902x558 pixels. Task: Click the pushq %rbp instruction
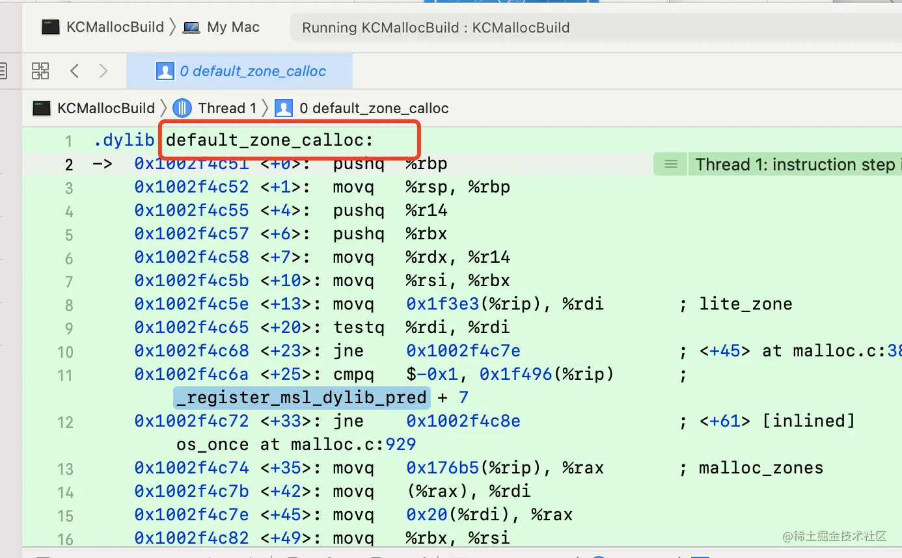point(390,164)
